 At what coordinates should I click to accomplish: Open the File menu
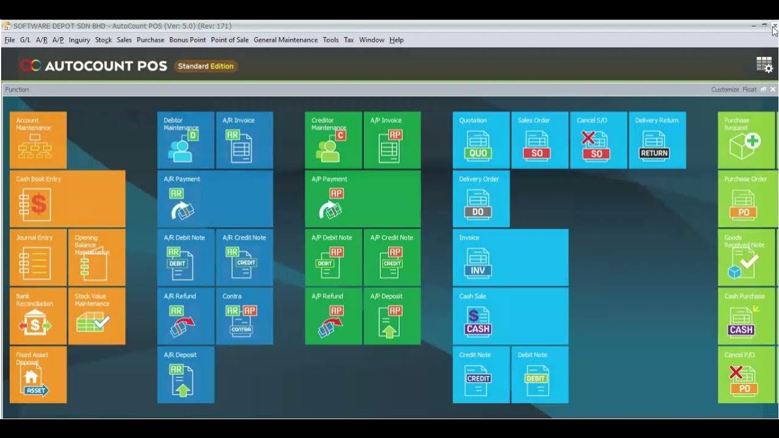[10, 40]
